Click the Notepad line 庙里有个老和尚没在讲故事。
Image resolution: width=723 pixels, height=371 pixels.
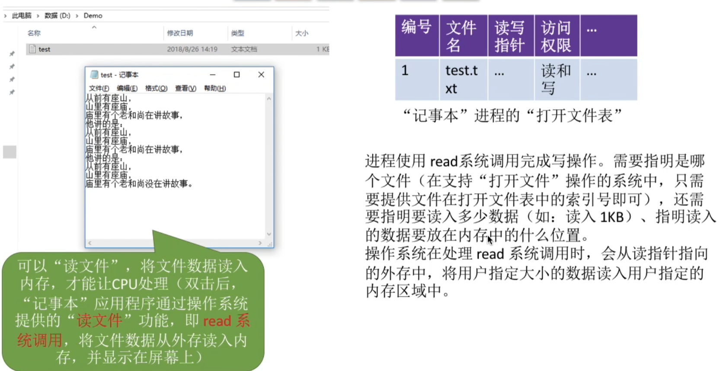(139, 184)
